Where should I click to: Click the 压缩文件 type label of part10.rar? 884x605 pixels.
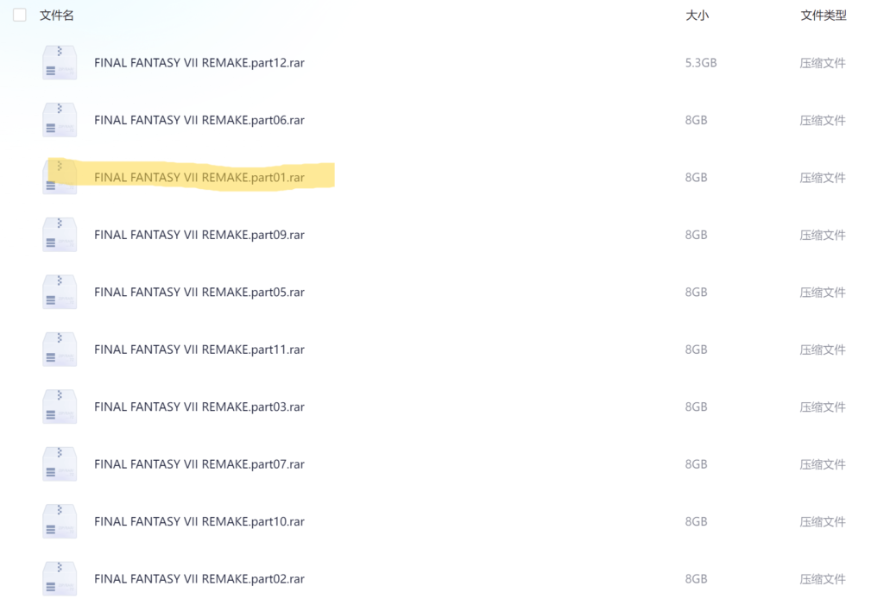[x=822, y=521]
